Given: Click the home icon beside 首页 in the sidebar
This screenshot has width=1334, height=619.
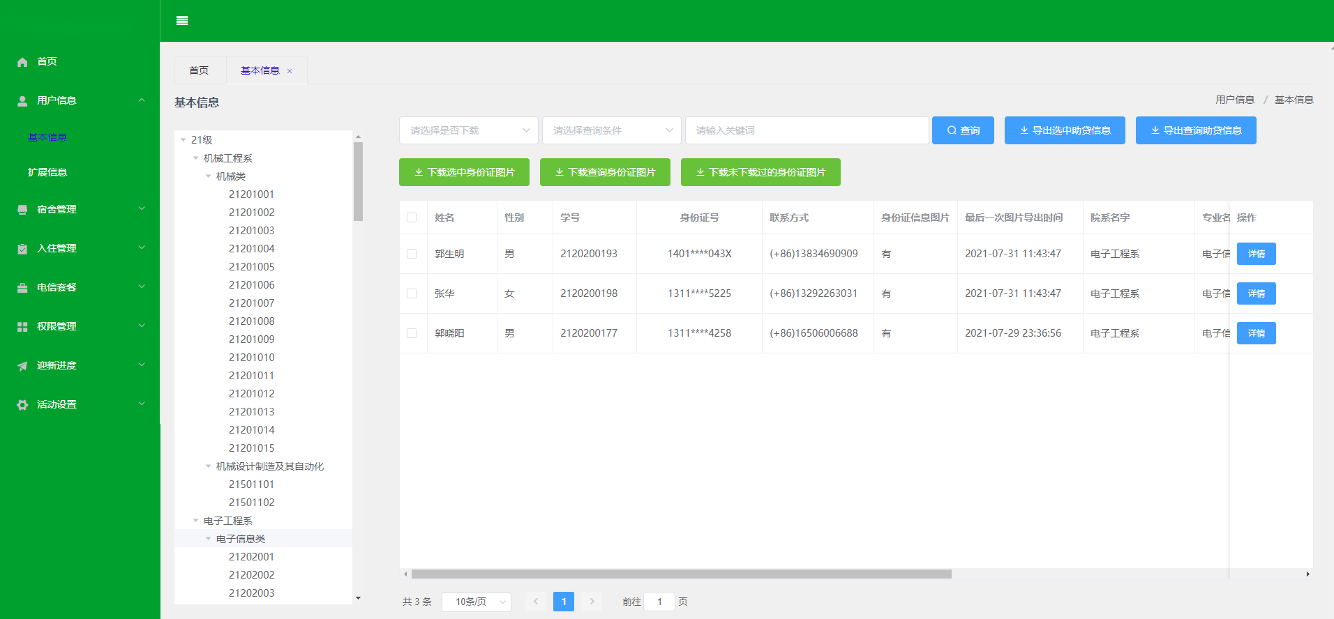Looking at the screenshot, I should click(x=22, y=62).
